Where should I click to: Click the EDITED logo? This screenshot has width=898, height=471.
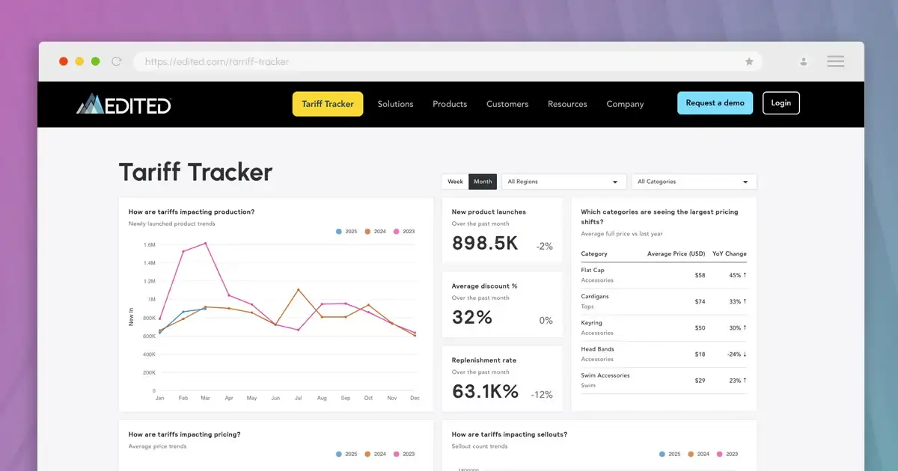coord(123,105)
